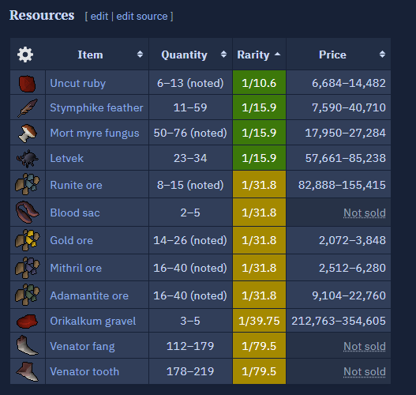Click Not sold in Blood sac row
The height and width of the screenshot is (395, 416).
coord(365,213)
